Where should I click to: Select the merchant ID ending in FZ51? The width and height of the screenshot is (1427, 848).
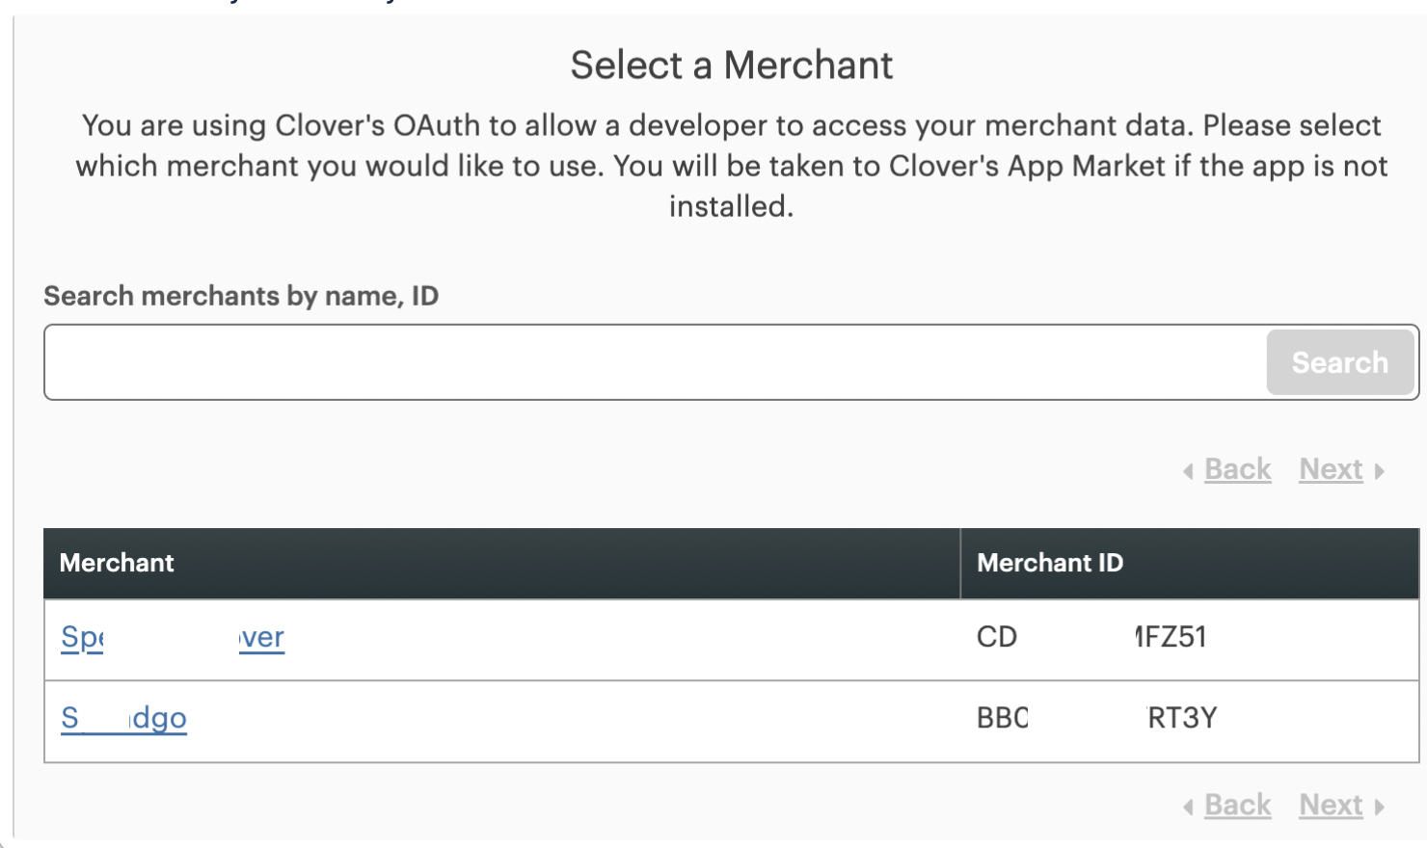1170,637
